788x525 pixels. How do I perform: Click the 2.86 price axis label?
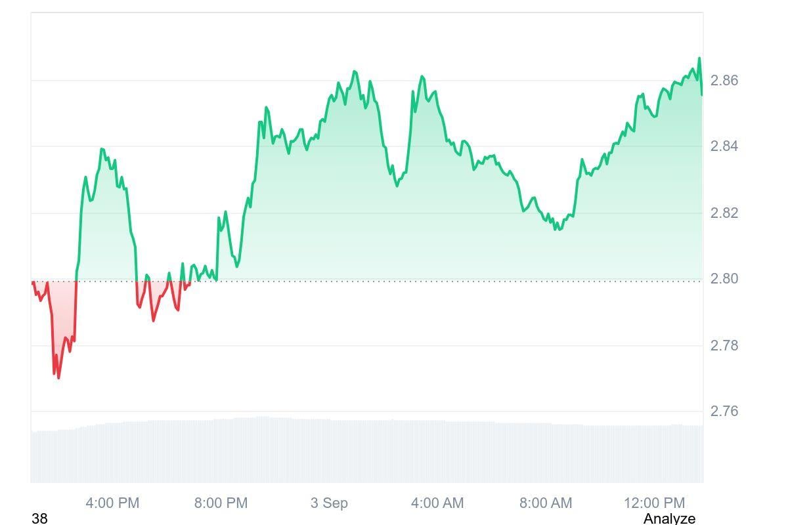pos(724,81)
